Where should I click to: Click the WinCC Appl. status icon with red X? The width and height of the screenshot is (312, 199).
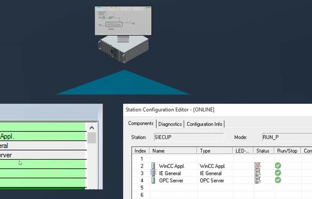[258, 166]
